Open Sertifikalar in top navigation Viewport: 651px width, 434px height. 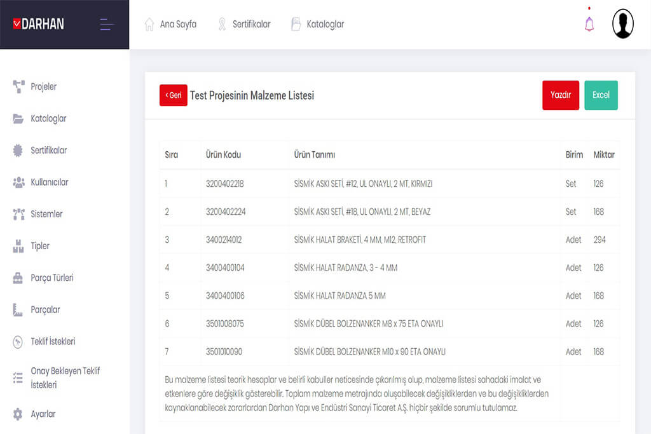(x=244, y=24)
